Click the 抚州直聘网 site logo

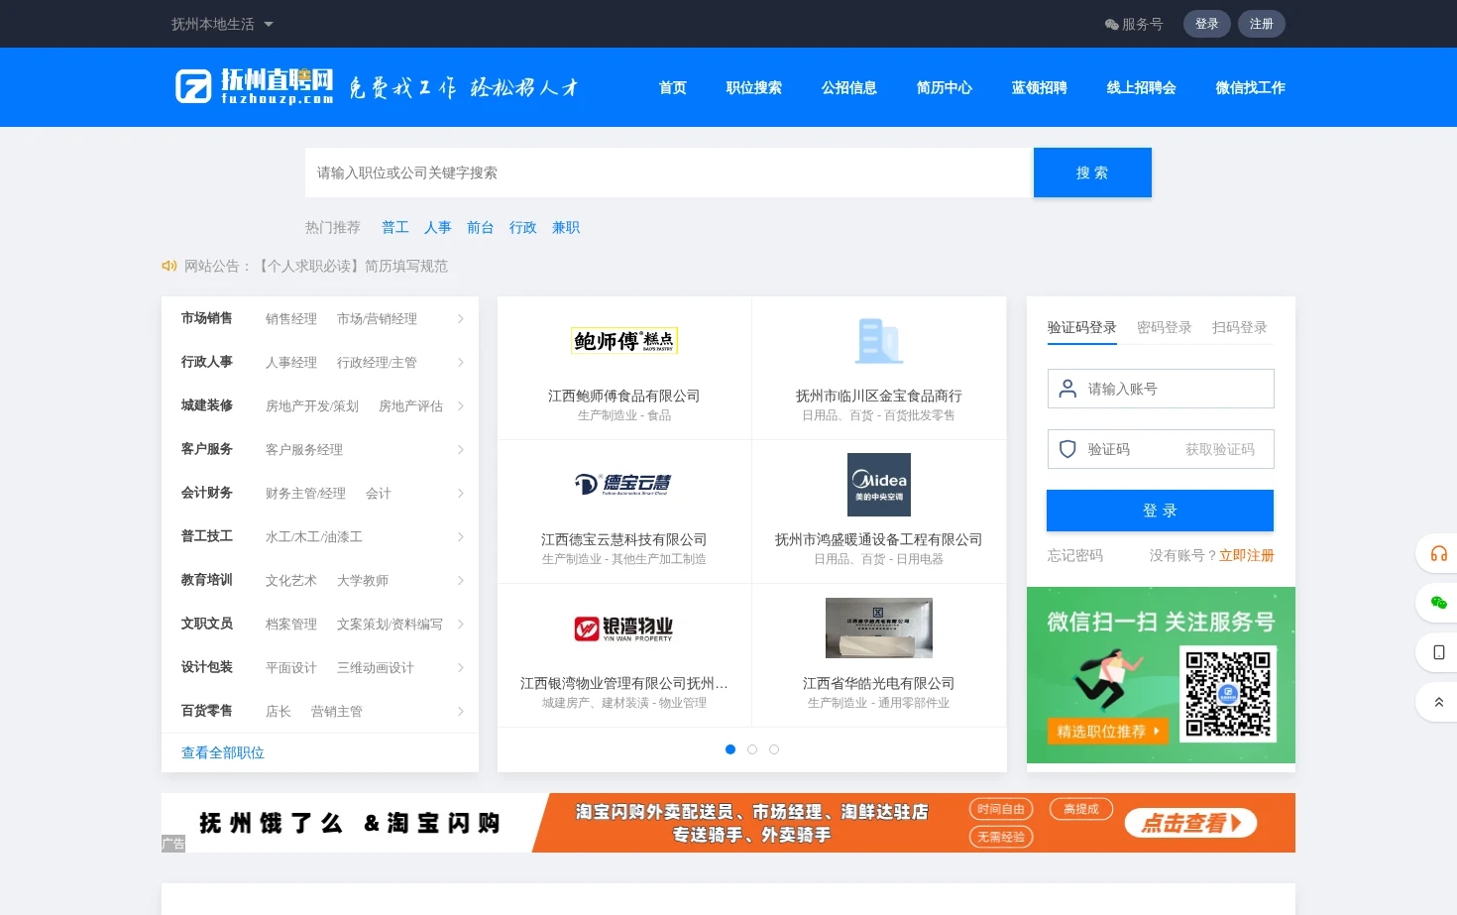tap(255, 86)
